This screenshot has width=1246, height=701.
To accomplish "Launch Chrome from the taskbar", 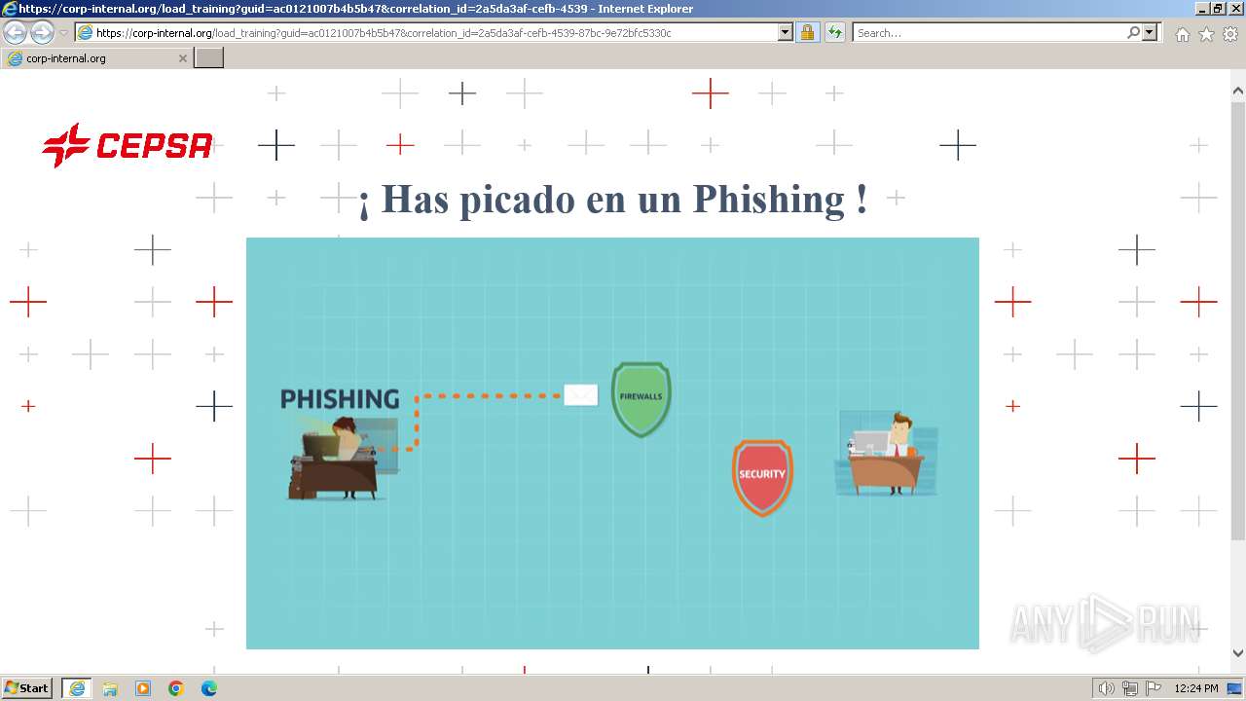I will 176,688.
